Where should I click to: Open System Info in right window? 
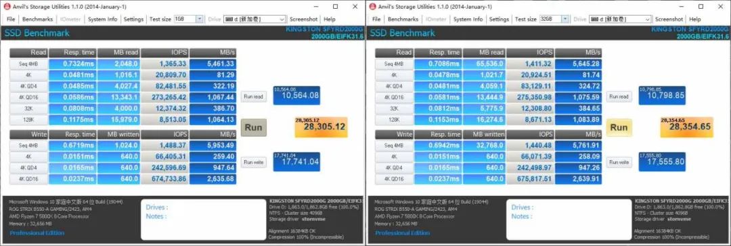pos(468,19)
